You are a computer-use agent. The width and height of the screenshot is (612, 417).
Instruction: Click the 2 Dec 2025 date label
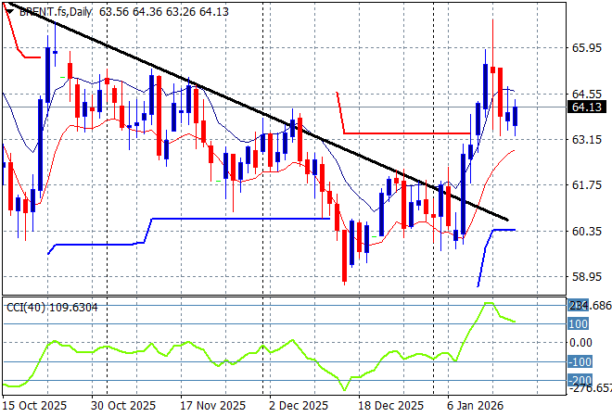point(299,406)
